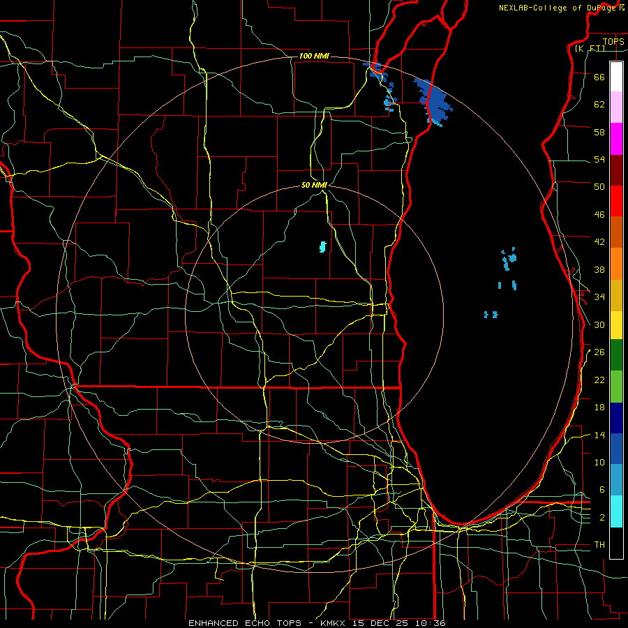Click the cyan echo inside the 50 NMI ring

[x=323, y=247]
